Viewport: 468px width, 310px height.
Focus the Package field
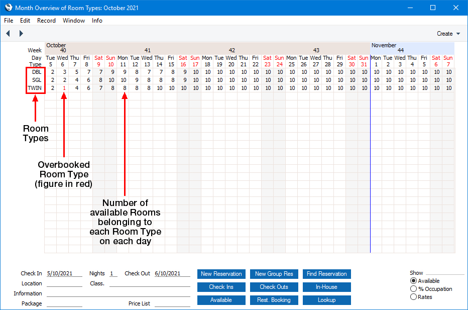tap(64, 303)
